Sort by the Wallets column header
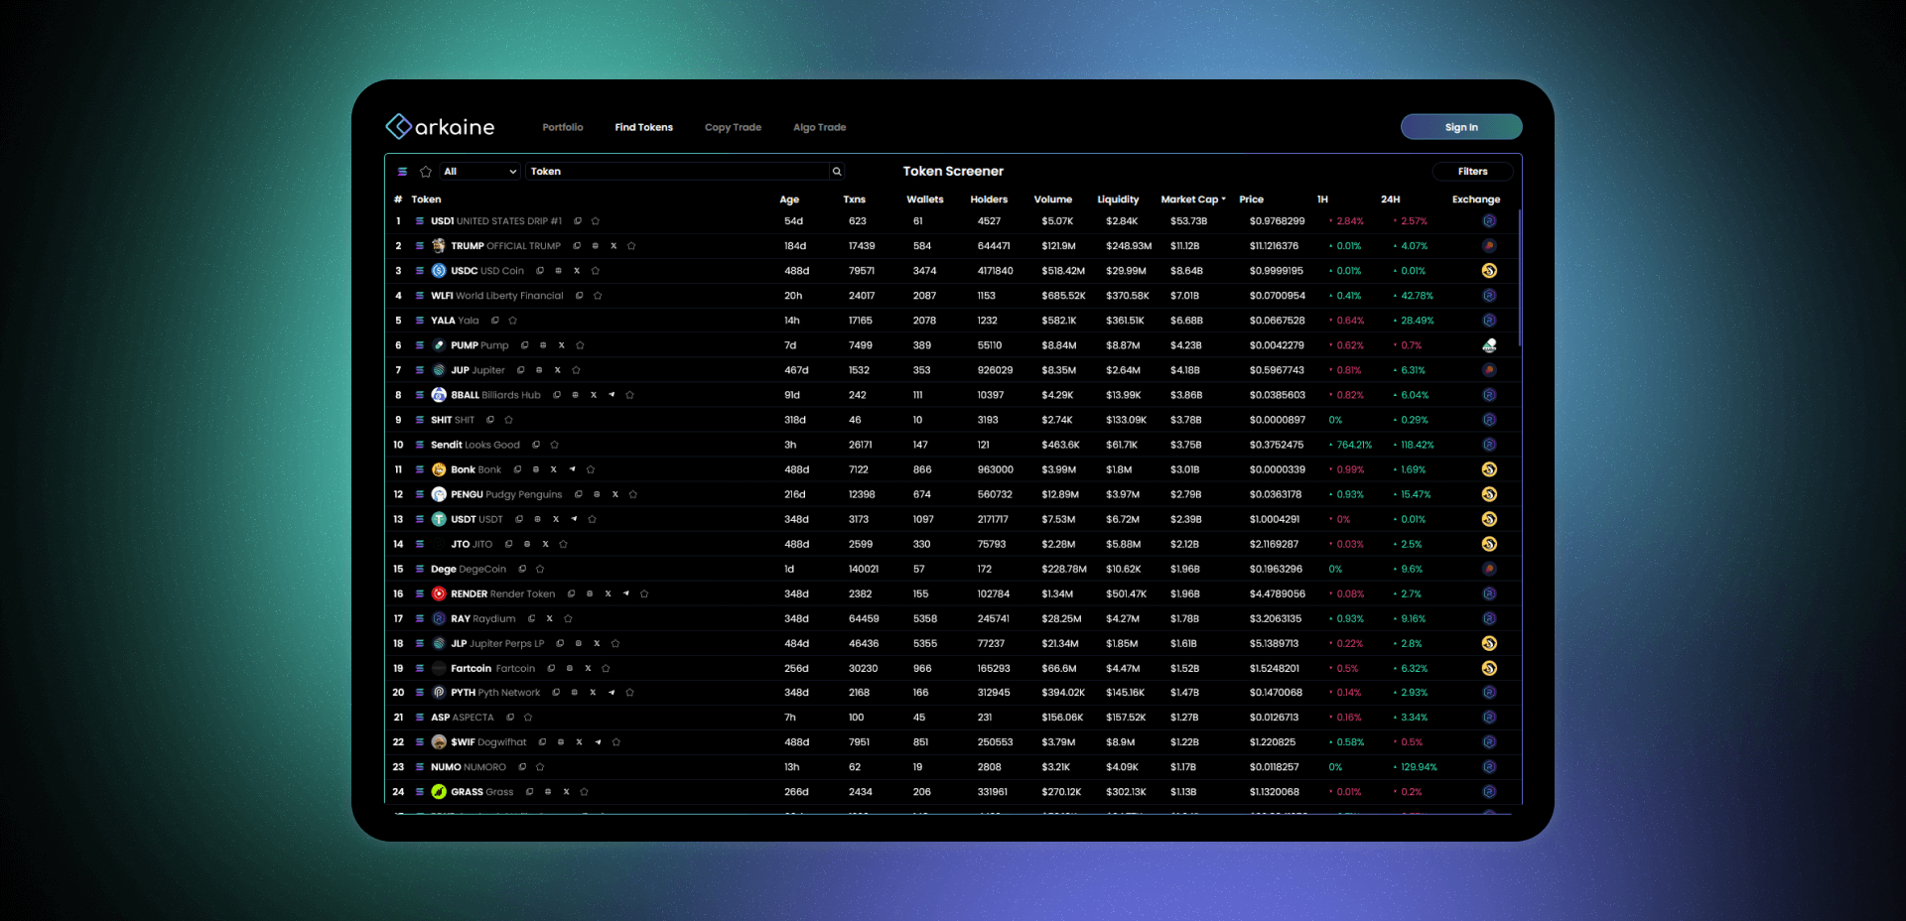Screen dimensions: 1906x921 click(x=925, y=199)
